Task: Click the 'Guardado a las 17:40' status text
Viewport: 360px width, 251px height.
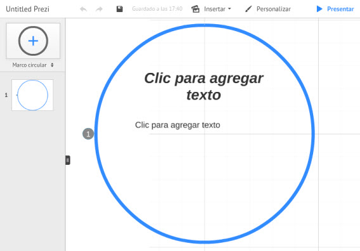Action: [157, 9]
